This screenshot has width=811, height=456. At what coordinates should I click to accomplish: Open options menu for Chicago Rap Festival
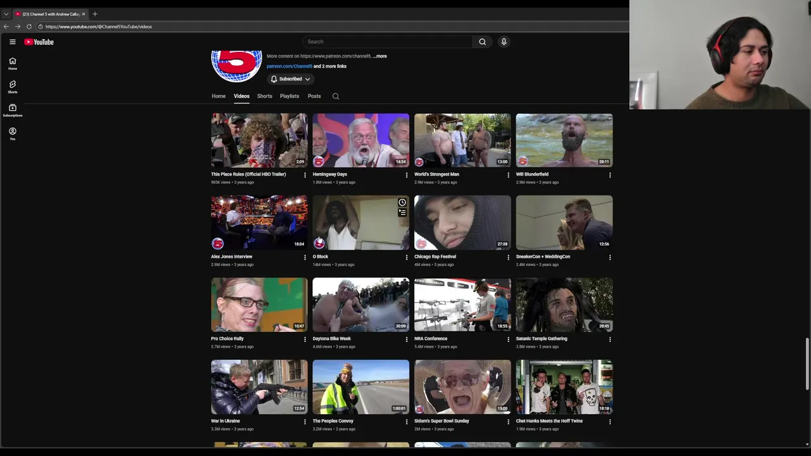508,258
